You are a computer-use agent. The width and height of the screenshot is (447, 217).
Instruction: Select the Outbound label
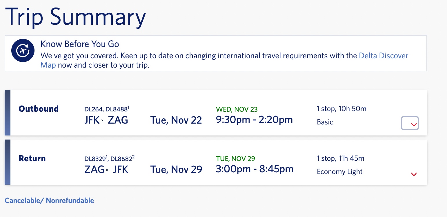(39, 109)
